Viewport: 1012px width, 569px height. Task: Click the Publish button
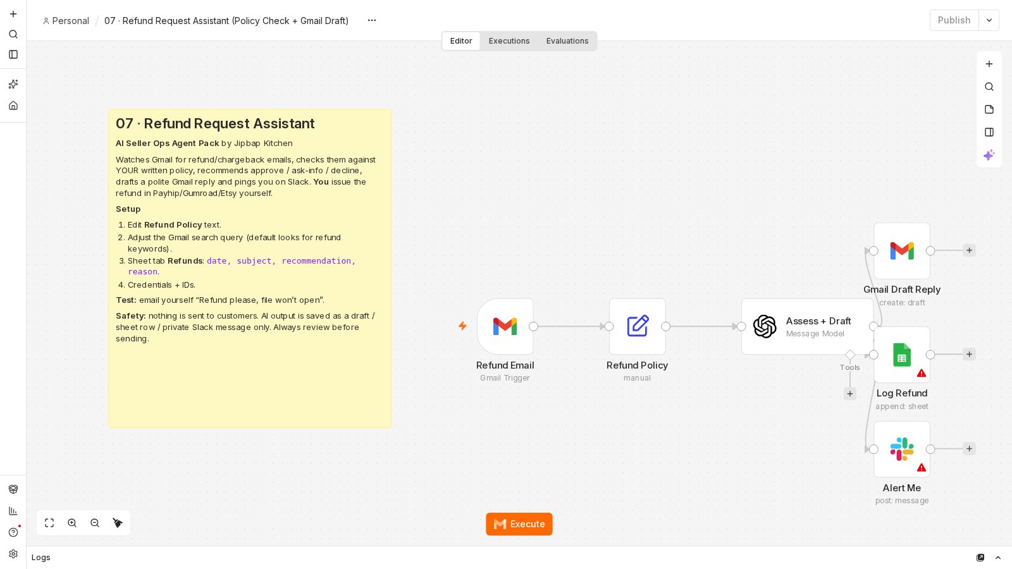click(954, 20)
